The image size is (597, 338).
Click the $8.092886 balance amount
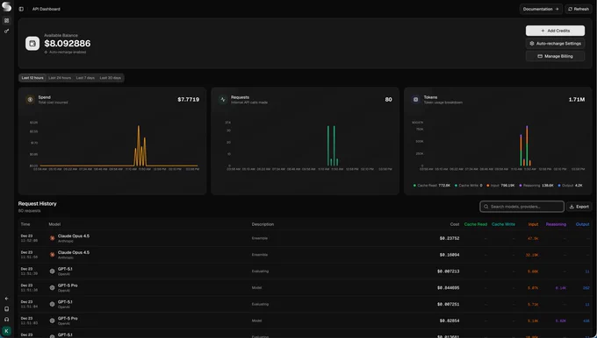click(68, 44)
